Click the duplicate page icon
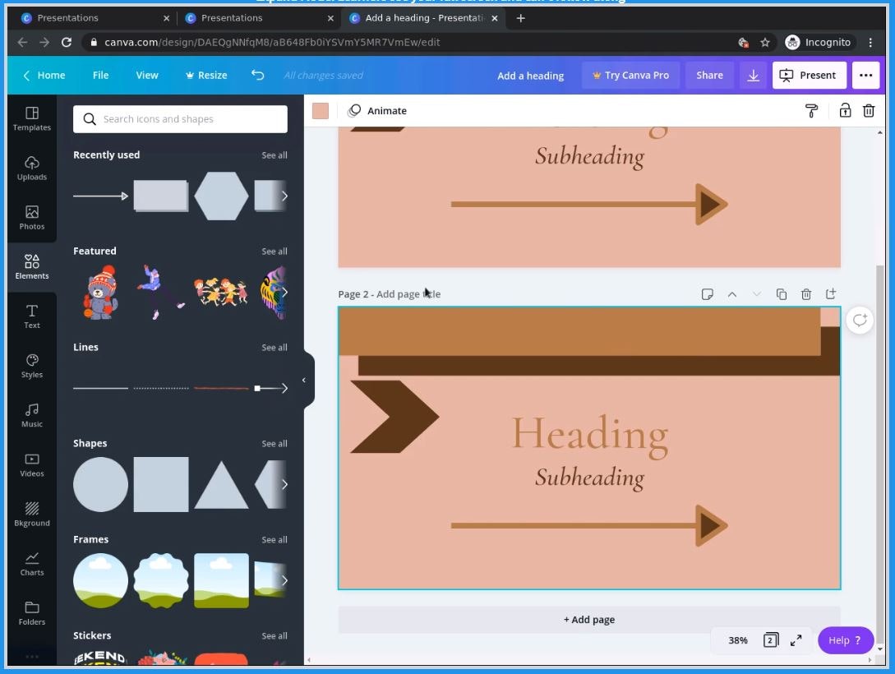This screenshot has width=895, height=674. [782, 294]
